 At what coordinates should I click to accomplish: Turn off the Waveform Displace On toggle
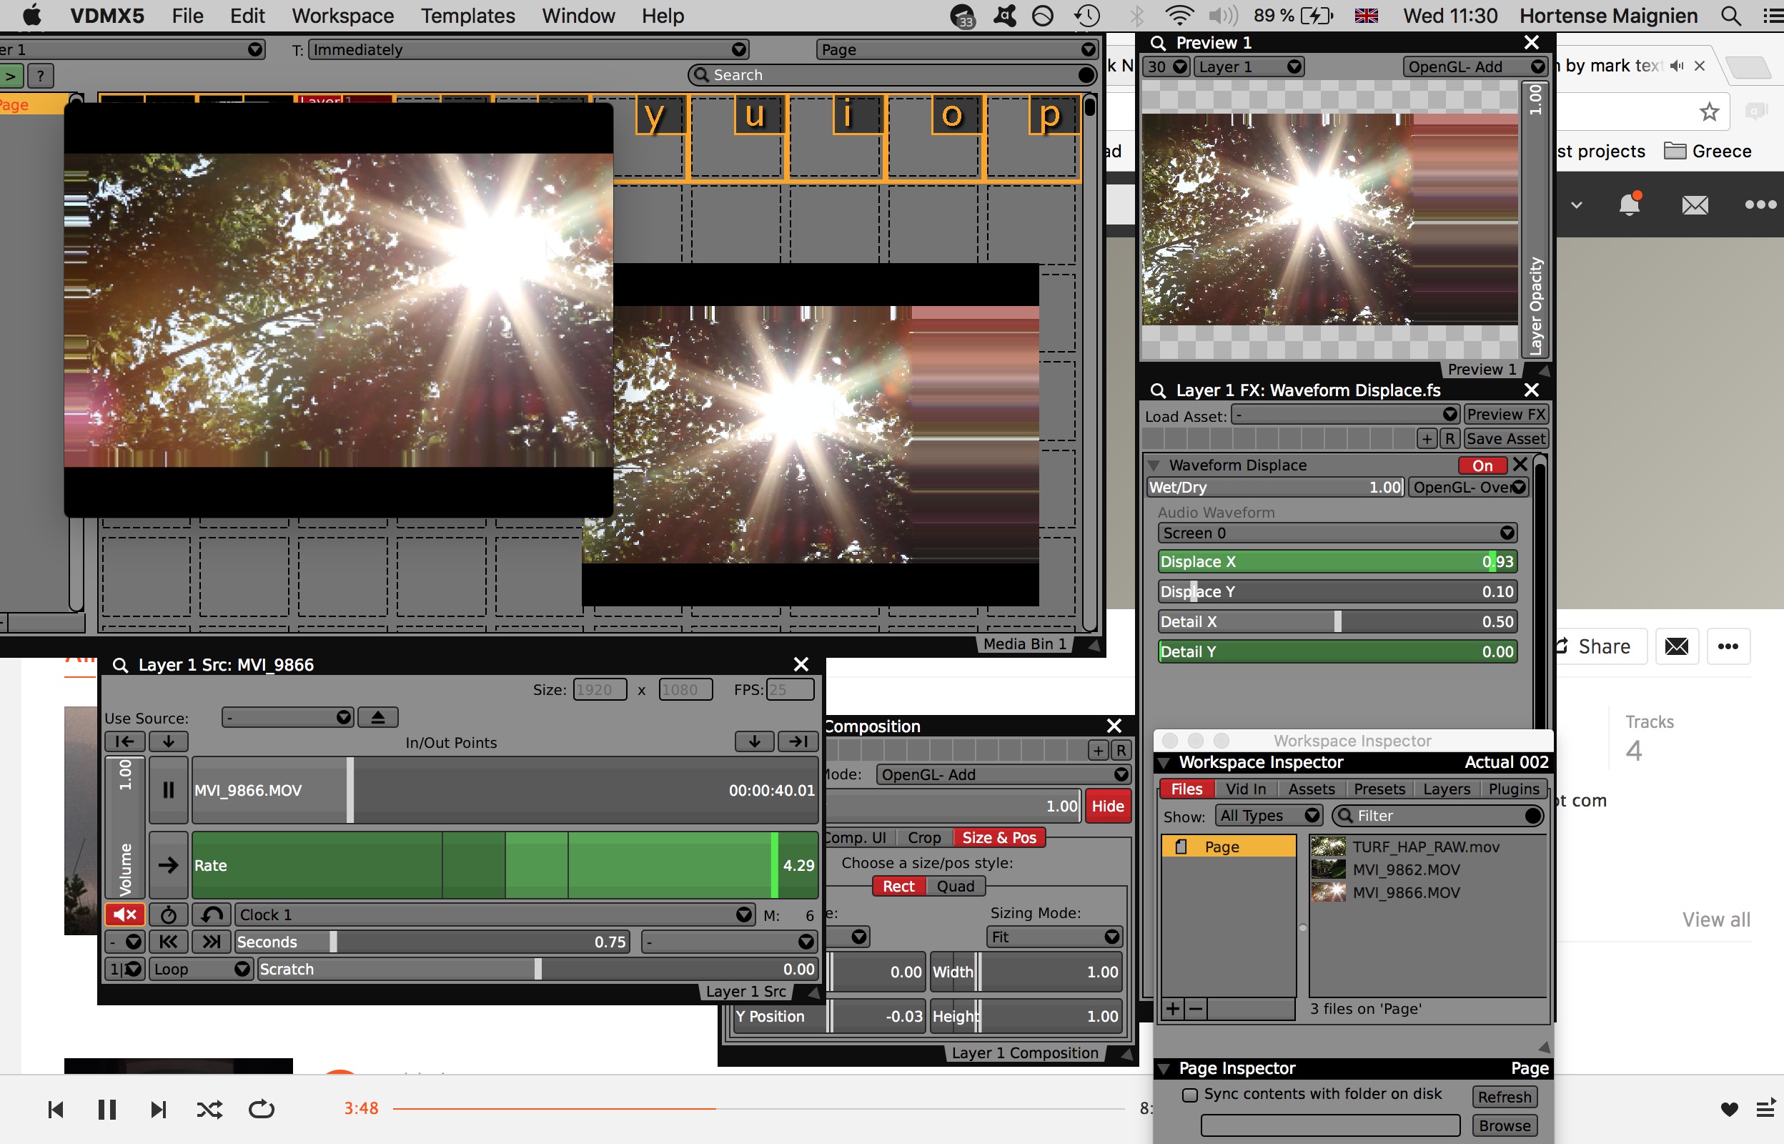1482,465
